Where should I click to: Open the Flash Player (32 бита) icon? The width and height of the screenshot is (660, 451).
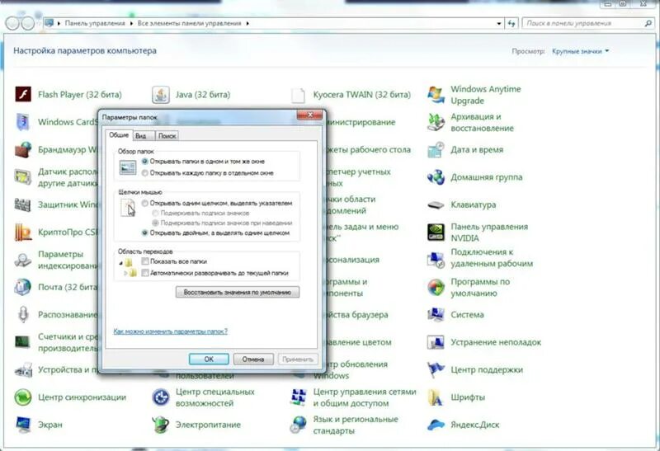coord(23,94)
